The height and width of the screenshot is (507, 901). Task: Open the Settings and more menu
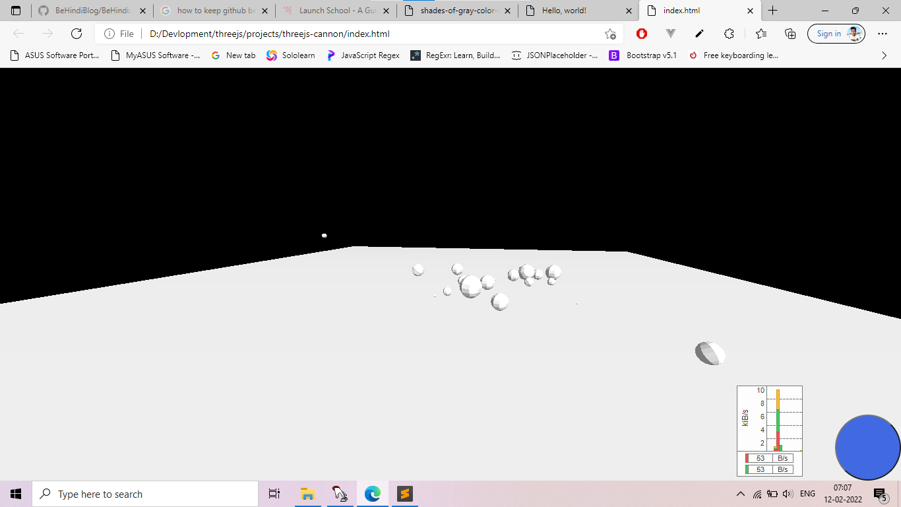(x=883, y=34)
